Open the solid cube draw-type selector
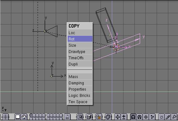Screen dimensions: 178x121 click(x=89, y=117)
